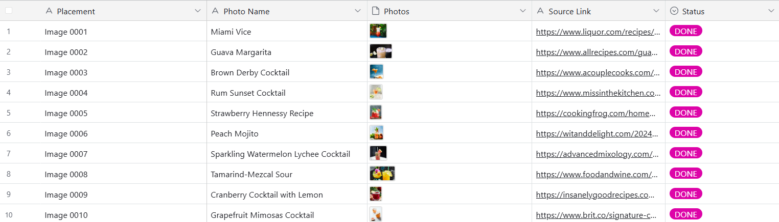Toggle the select-all rows checkbox
779x222 pixels.
pyautogui.click(x=9, y=11)
